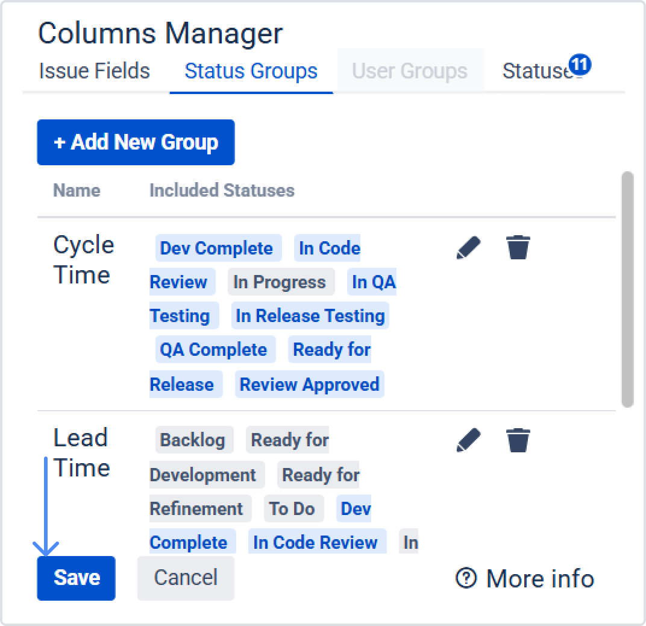646x626 pixels.
Task: Click the vertical scrollbar in groups list
Action: coord(627,289)
